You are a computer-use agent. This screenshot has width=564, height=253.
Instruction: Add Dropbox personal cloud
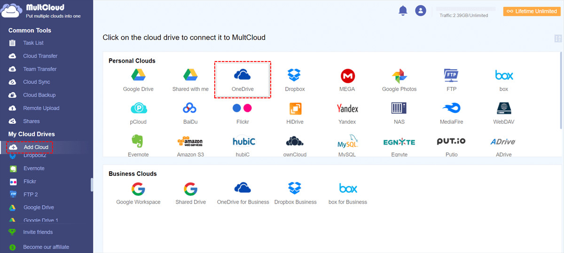point(295,80)
